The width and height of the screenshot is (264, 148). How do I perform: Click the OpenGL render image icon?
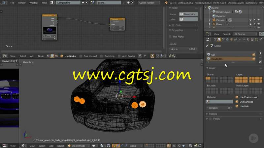point(195,146)
